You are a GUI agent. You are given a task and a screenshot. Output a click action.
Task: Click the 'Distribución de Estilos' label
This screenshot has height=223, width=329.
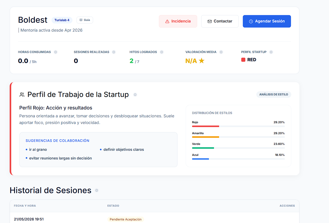point(212,113)
